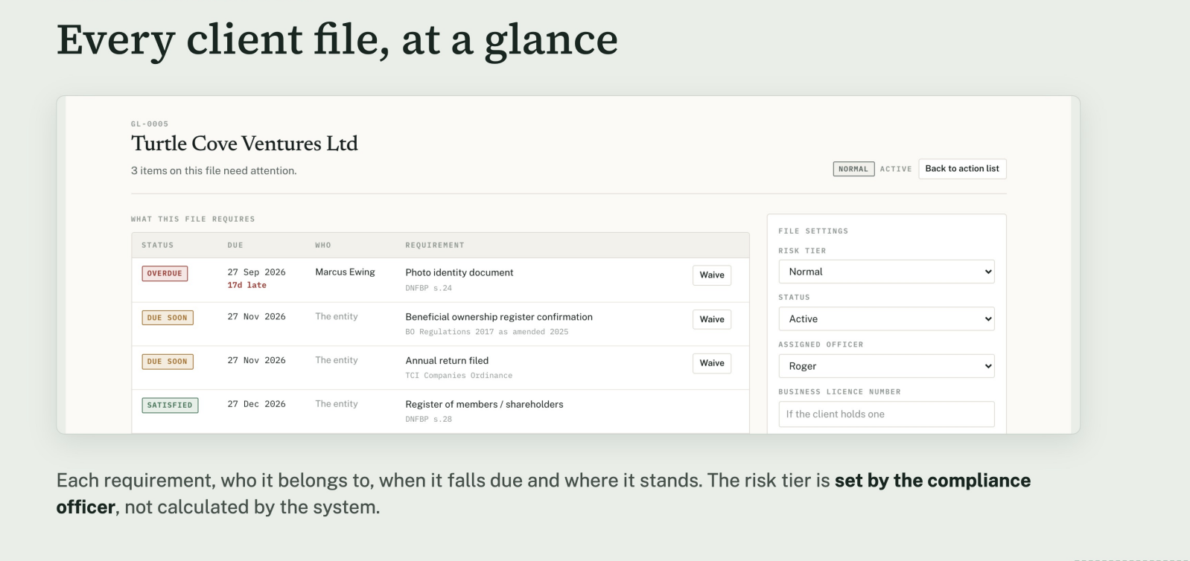Select the OVERDUE status badge
1190x561 pixels.
pyautogui.click(x=165, y=273)
